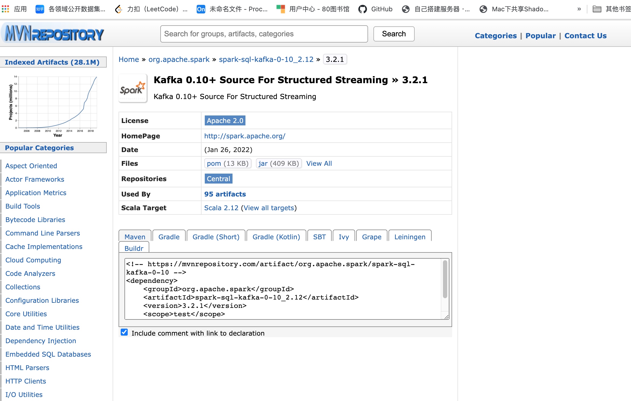Open the spark-sql-kafka-0-10_2.12 breadcrumb
This screenshot has height=401, width=631.
[266, 59]
